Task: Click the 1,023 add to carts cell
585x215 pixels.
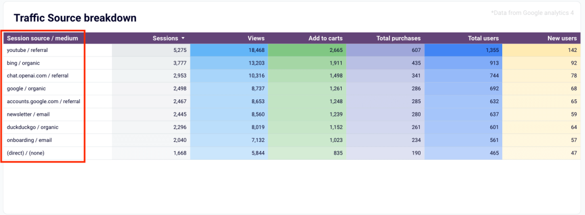Action: (307, 140)
